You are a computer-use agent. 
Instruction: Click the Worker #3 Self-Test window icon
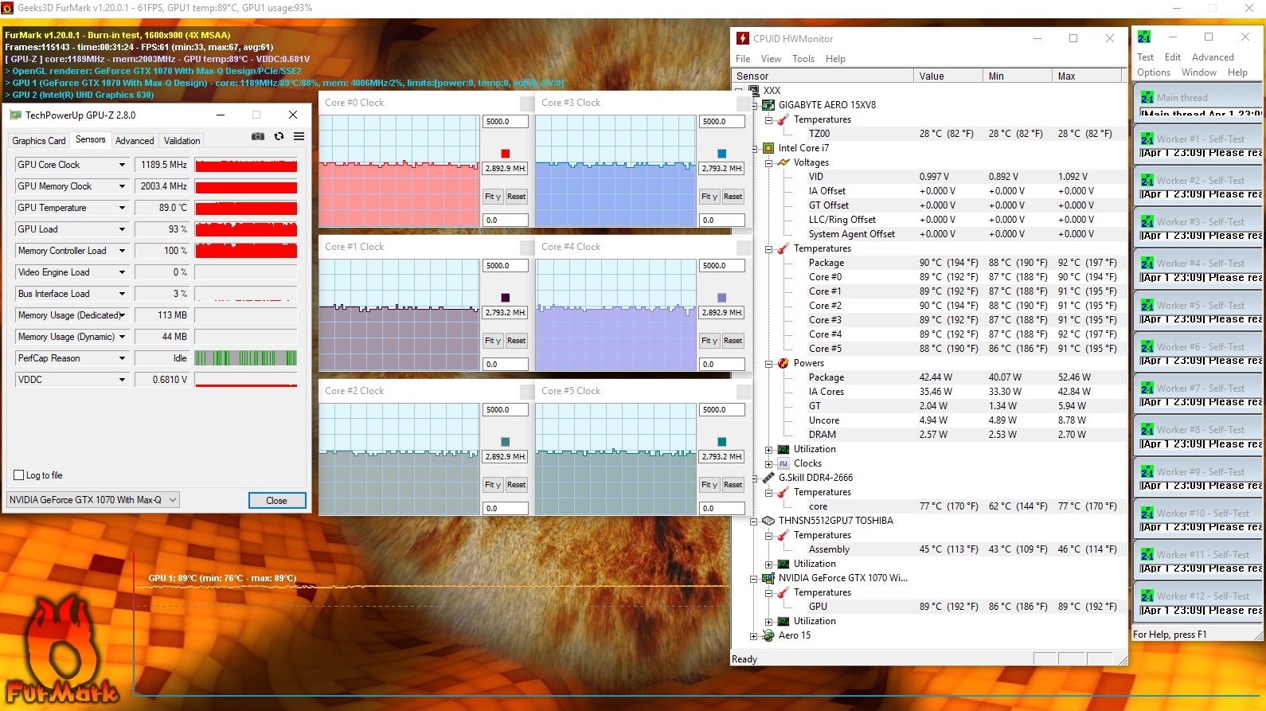[1147, 222]
